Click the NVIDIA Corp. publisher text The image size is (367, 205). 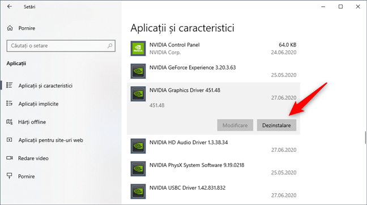pyautogui.click(x=165, y=53)
